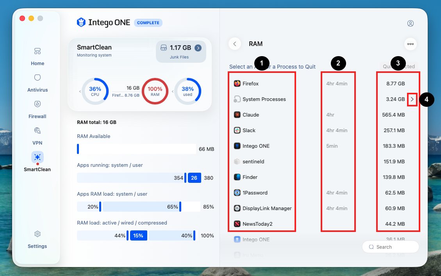Click the 565.4 MB memory value
Viewport: 441px width, 276px height.
coord(393,115)
